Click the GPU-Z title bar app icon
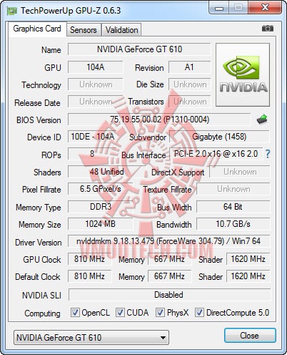The image size is (287, 355). 11,11
